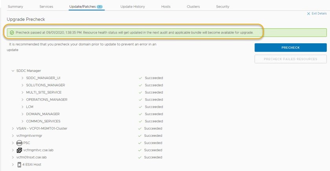This screenshot has height=171, width=330.
Task: Click checkmark icon for vcfm01nsxt.cse.lab row
Action: (140, 157)
